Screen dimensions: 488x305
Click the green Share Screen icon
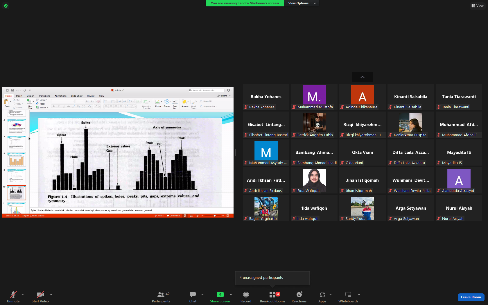(220, 295)
